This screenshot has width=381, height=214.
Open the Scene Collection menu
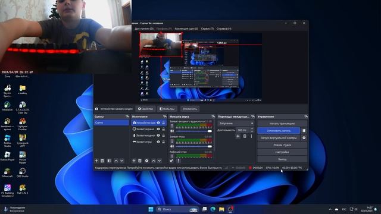[186, 29]
